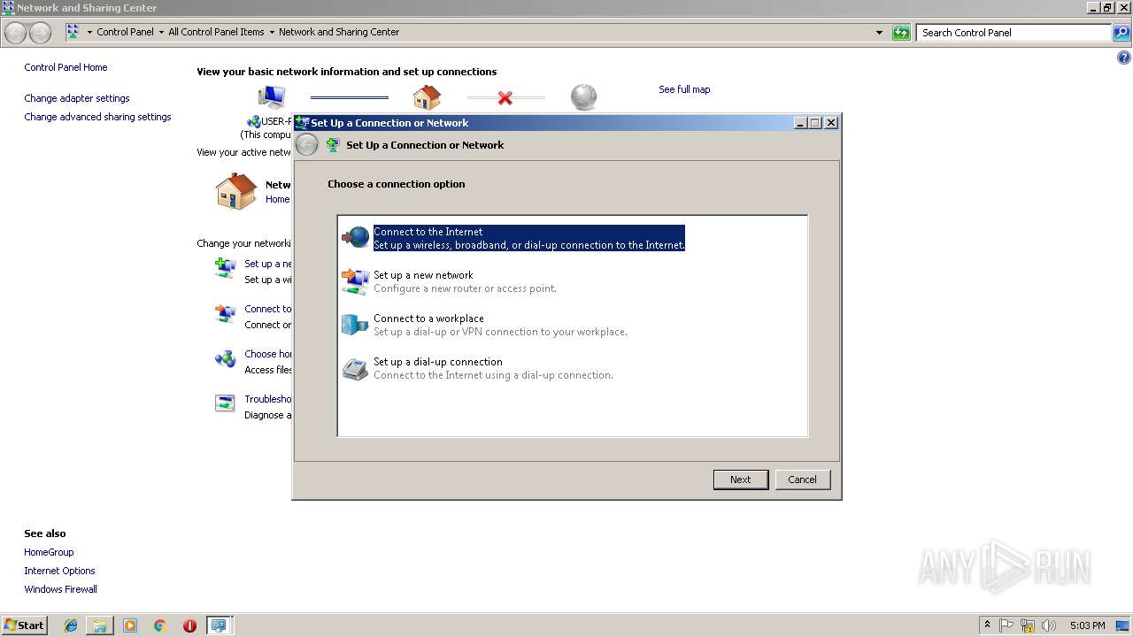Click the Cancel button
This screenshot has height=637, width=1133.
[803, 480]
